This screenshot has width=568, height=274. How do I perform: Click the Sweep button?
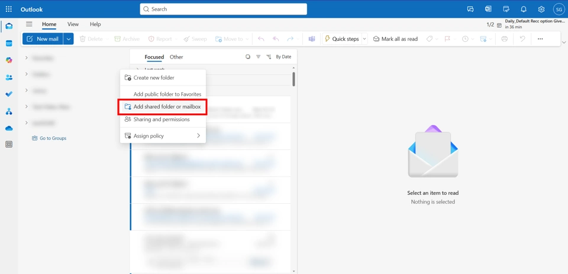coord(195,38)
